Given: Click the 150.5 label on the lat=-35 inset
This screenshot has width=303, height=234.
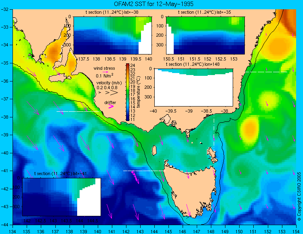Looking at the screenshot, I should (x=169, y=59).
